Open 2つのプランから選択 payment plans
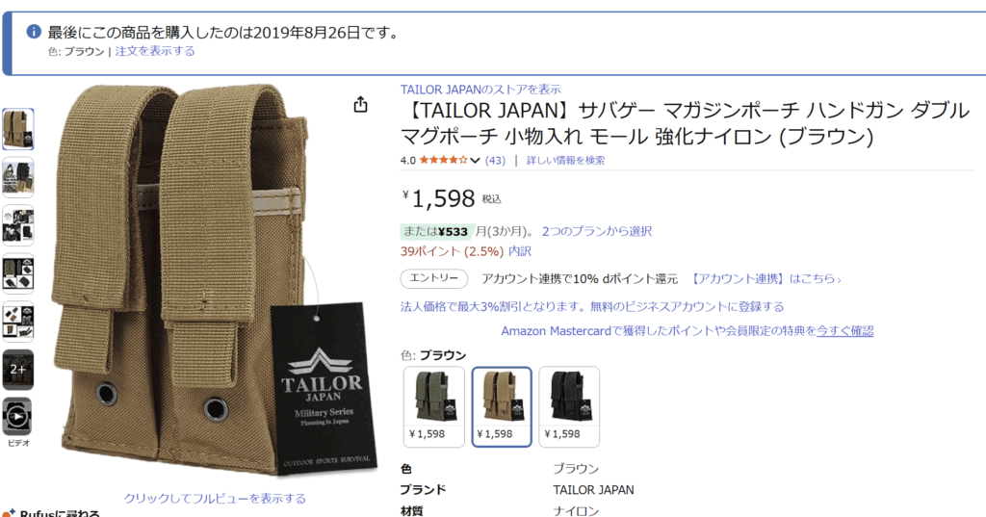Screen dimensions: 986x517 coord(597,231)
